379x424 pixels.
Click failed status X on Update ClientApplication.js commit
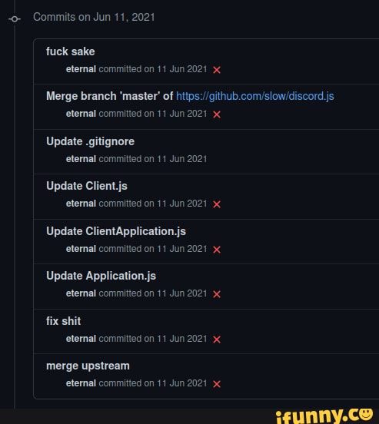click(217, 250)
